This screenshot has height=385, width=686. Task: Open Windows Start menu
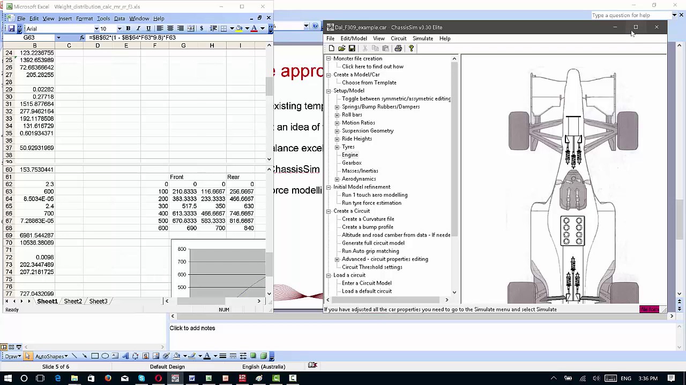(8, 379)
